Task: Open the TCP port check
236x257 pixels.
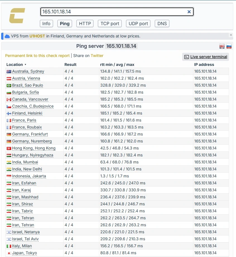Action: [x=110, y=23]
